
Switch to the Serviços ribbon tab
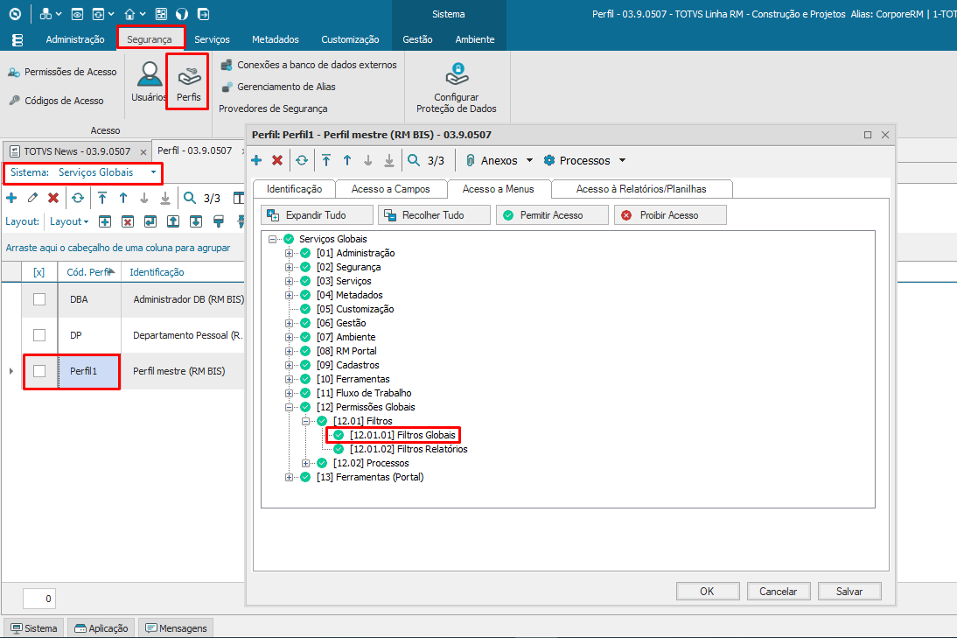pos(212,39)
